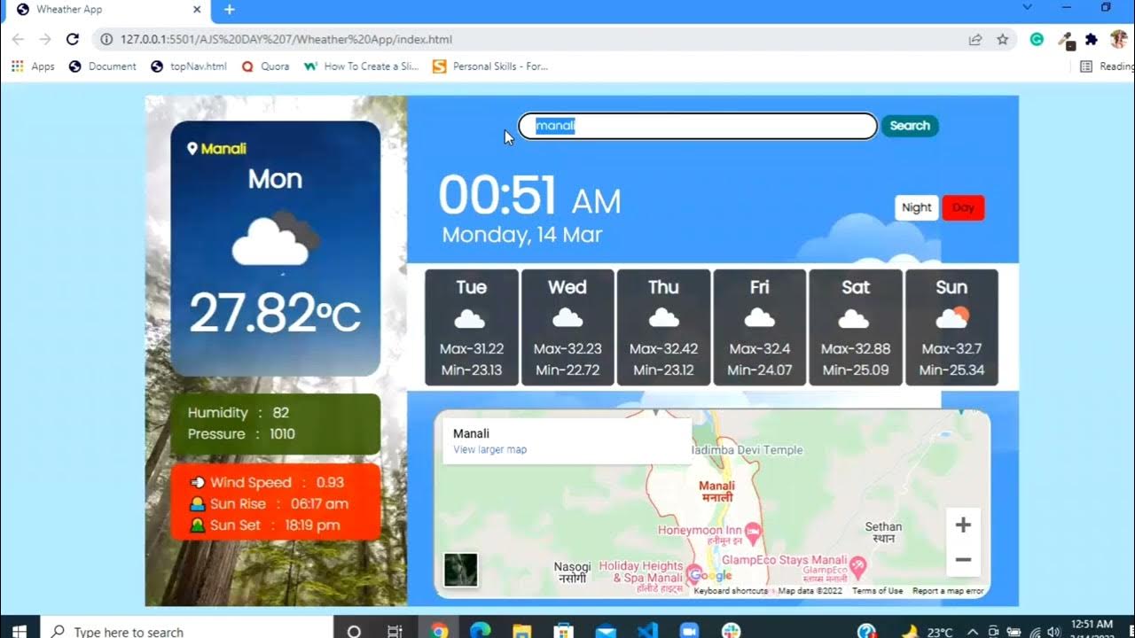Open the How To Create a Sli... bookmark
1135x638 pixels.
tap(361, 66)
